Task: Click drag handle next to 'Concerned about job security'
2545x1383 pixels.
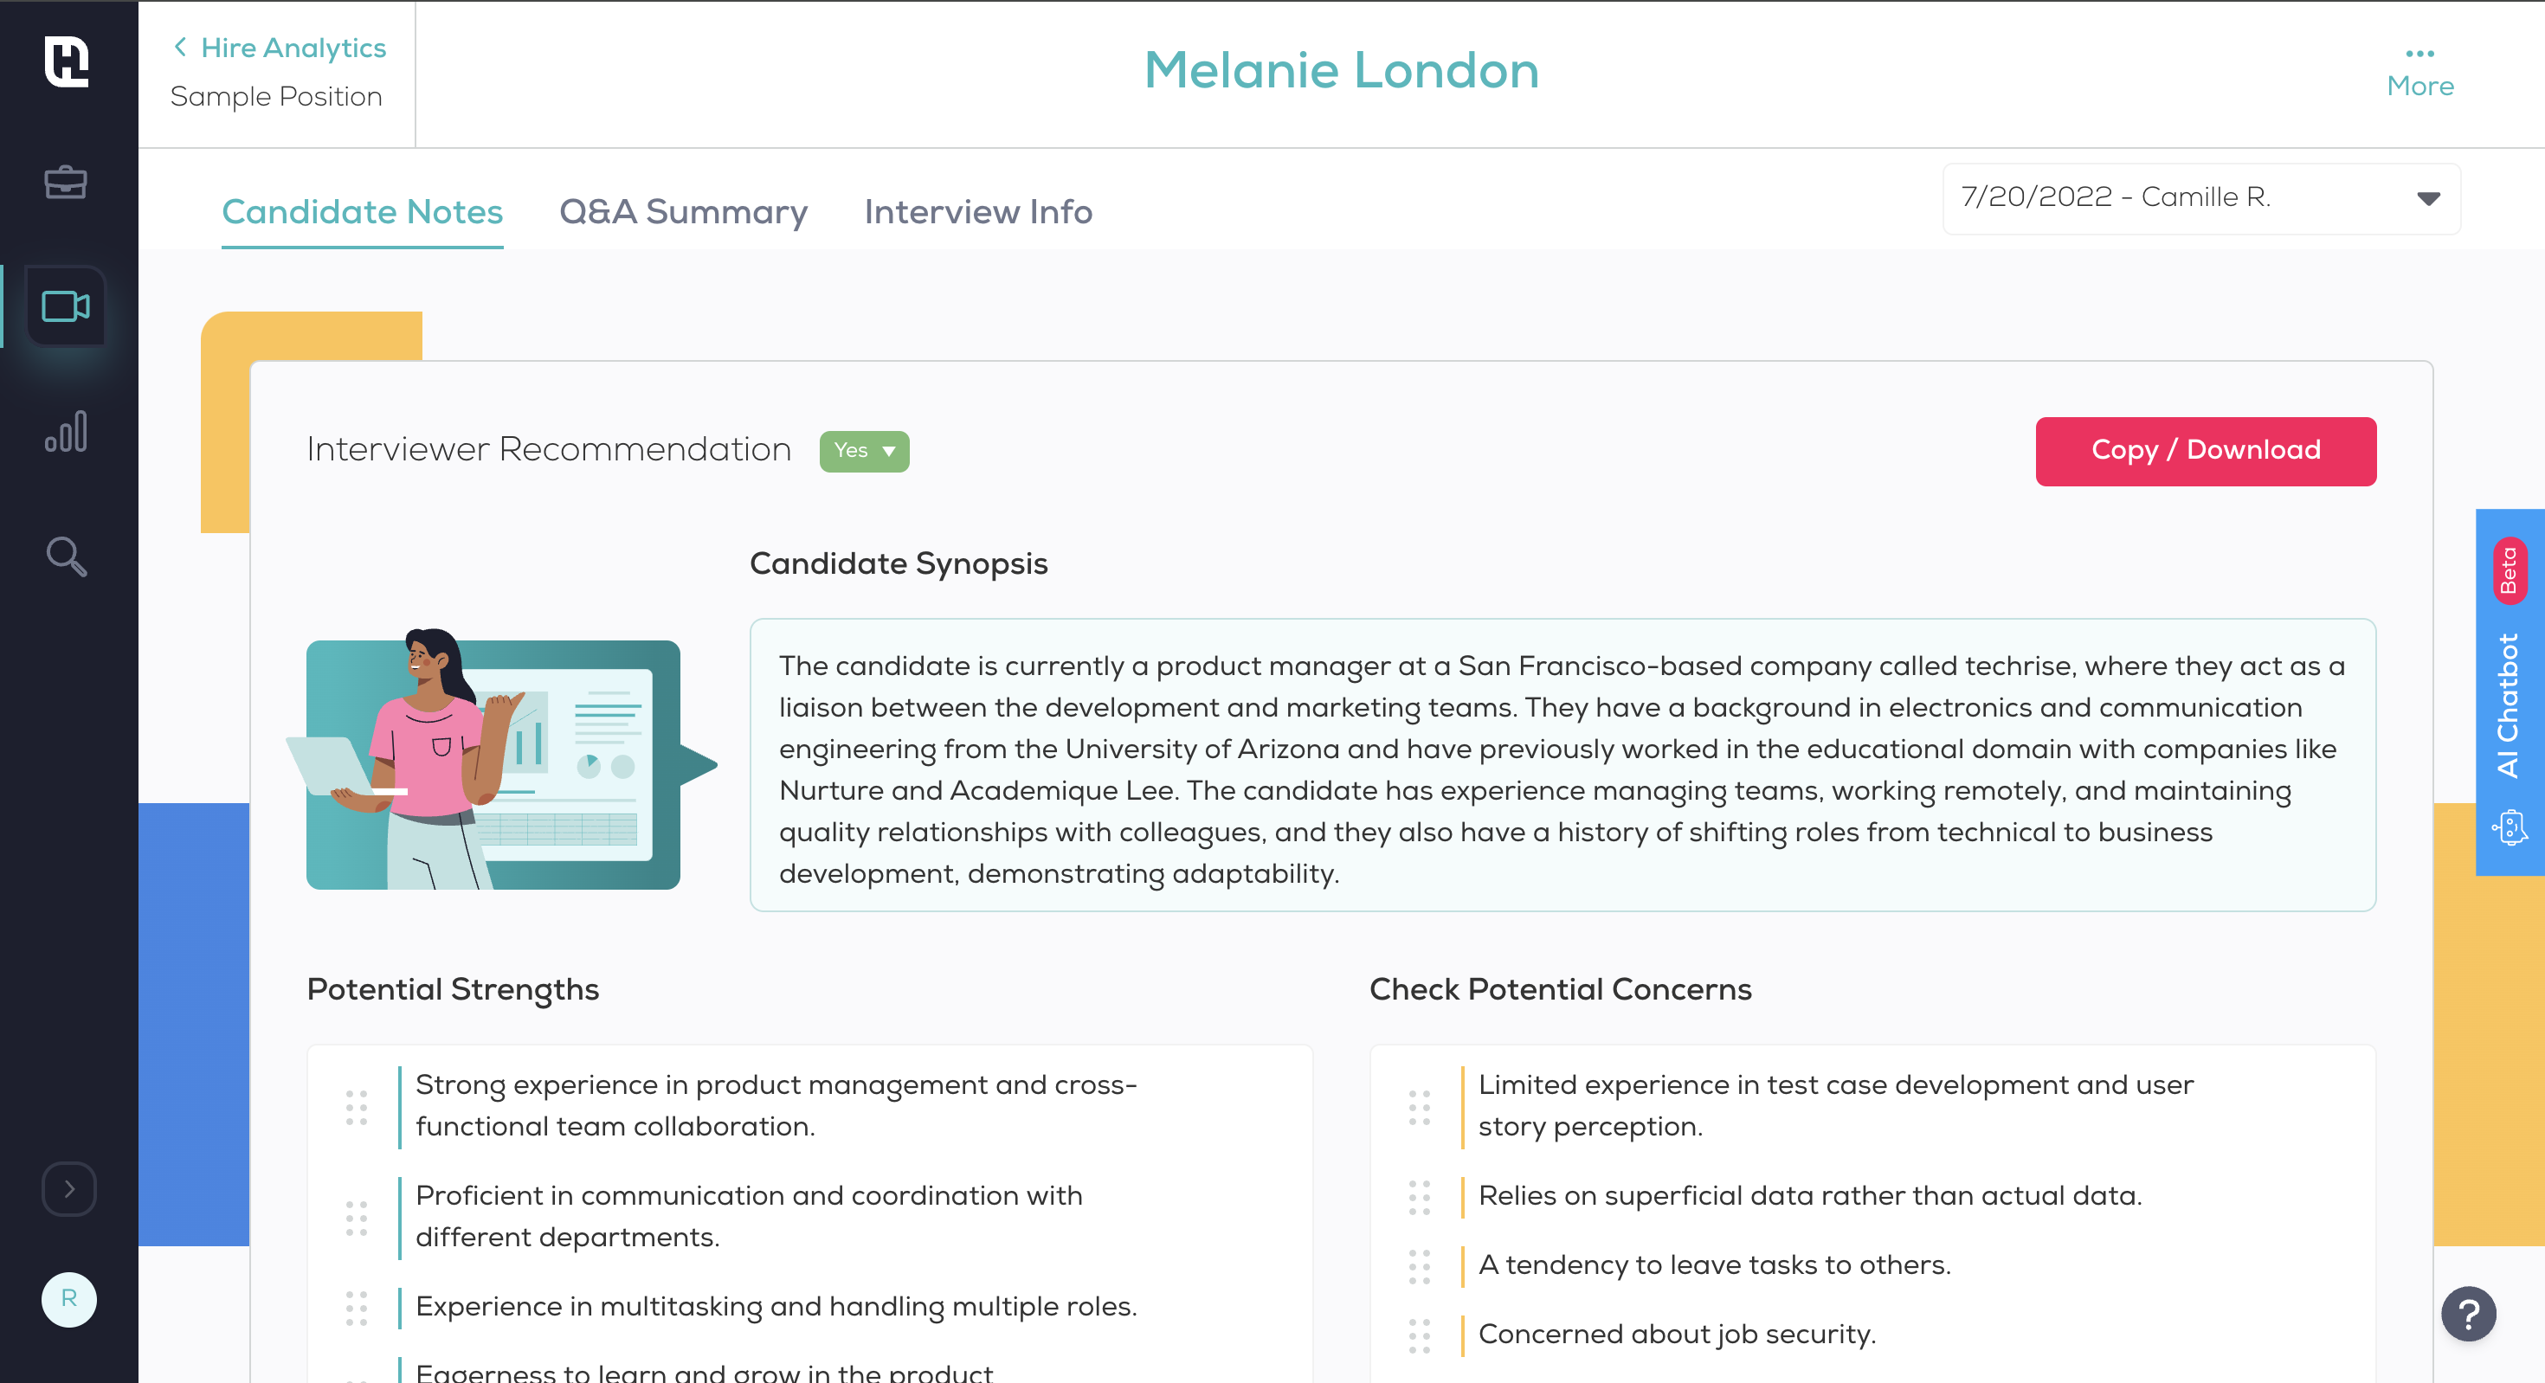Action: pyautogui.click(x=1419, y=1335)
